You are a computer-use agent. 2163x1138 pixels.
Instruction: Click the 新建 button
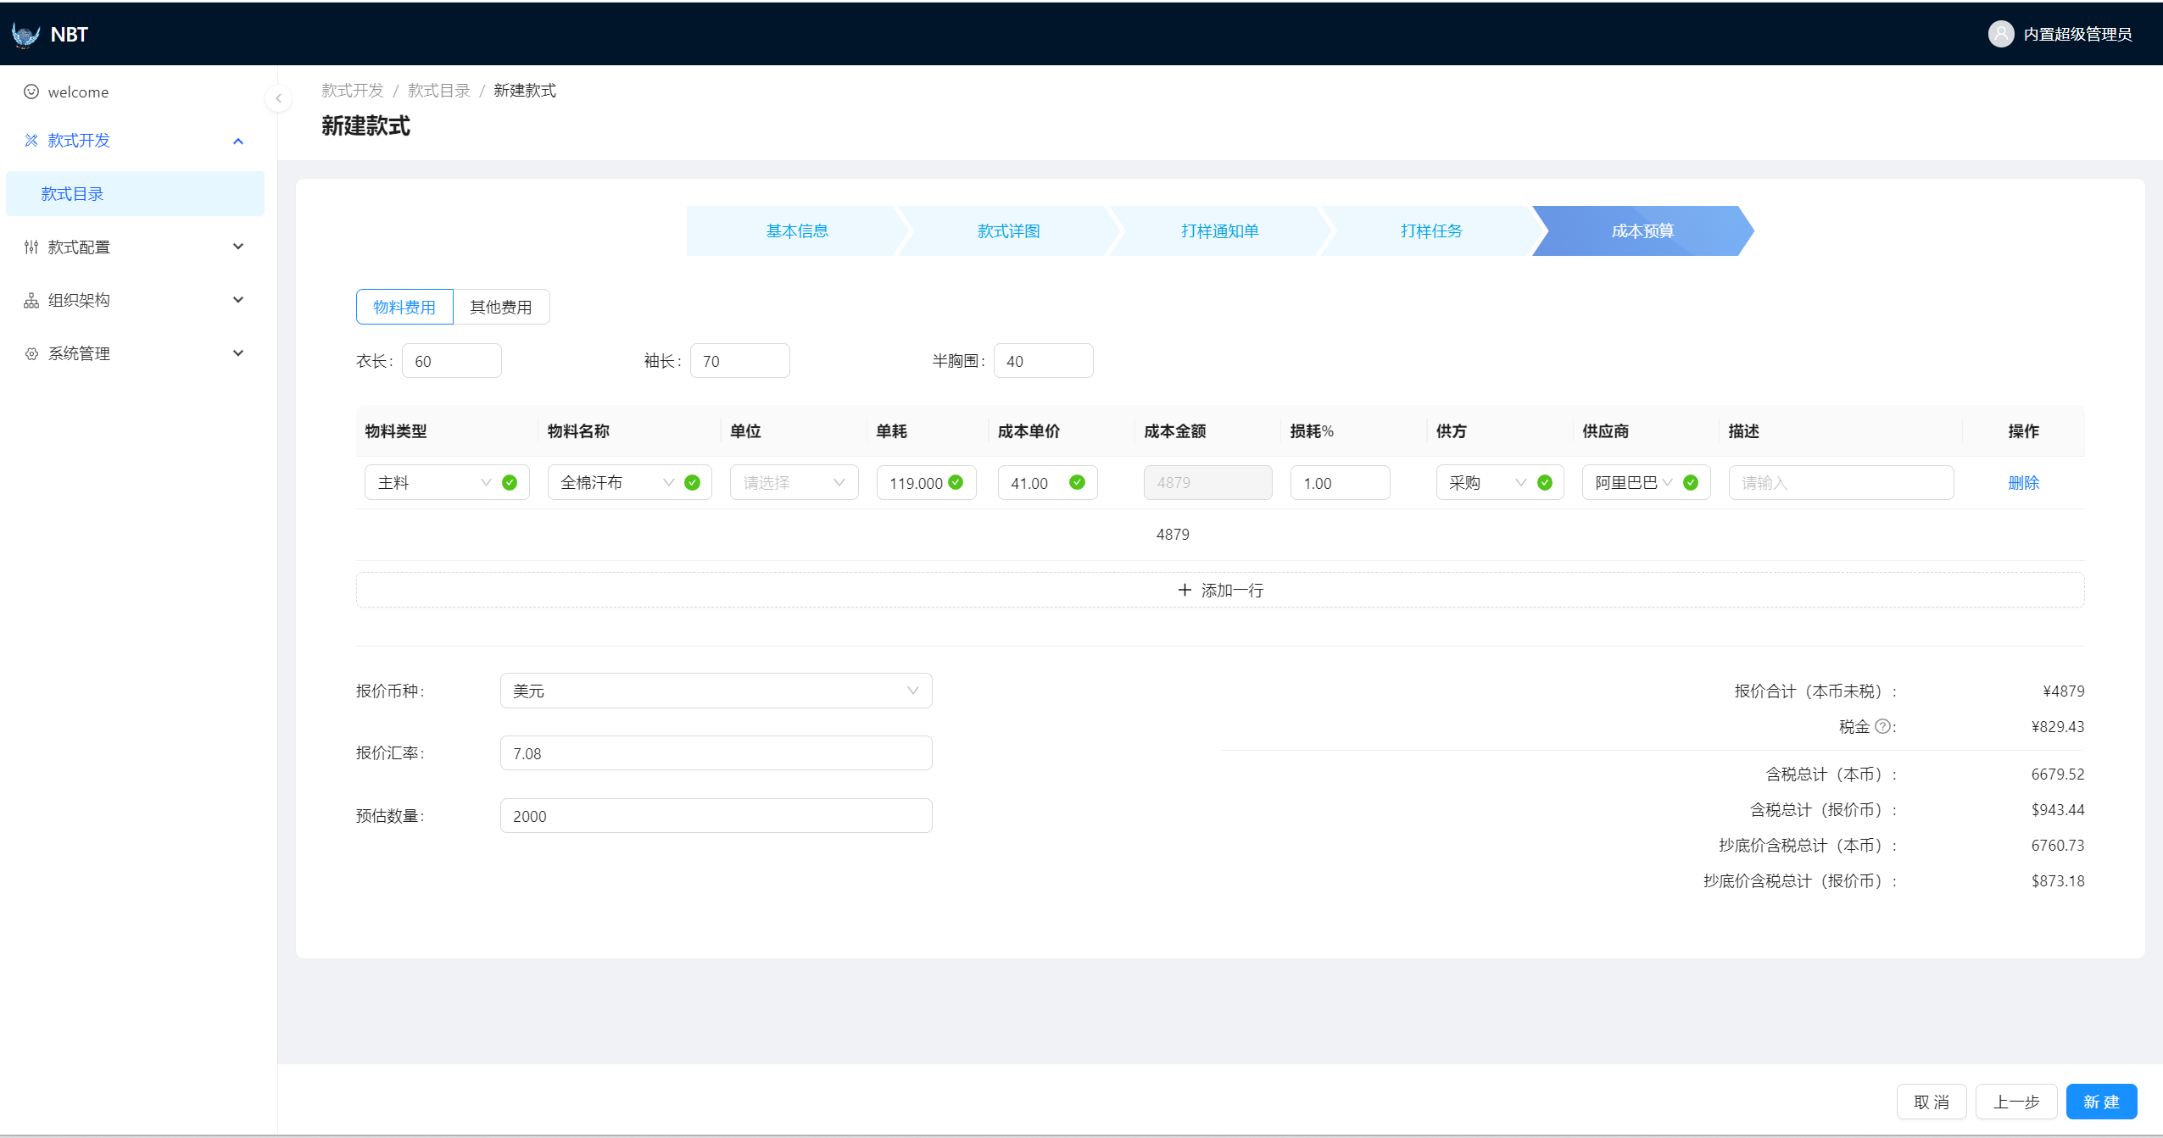pos(2101,1102)
